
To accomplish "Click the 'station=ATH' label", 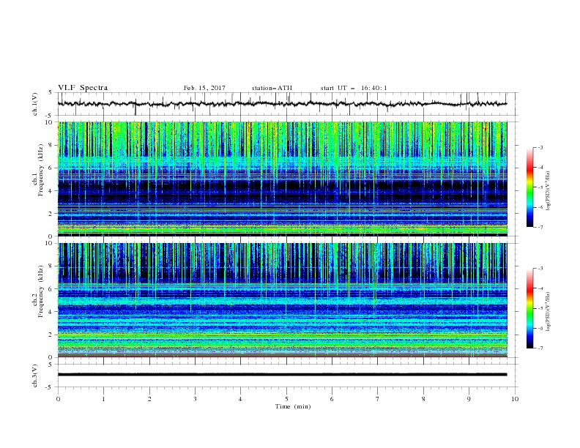I will pos(272,88).
